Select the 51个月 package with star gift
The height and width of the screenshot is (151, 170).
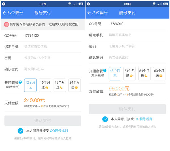(129, 74)
